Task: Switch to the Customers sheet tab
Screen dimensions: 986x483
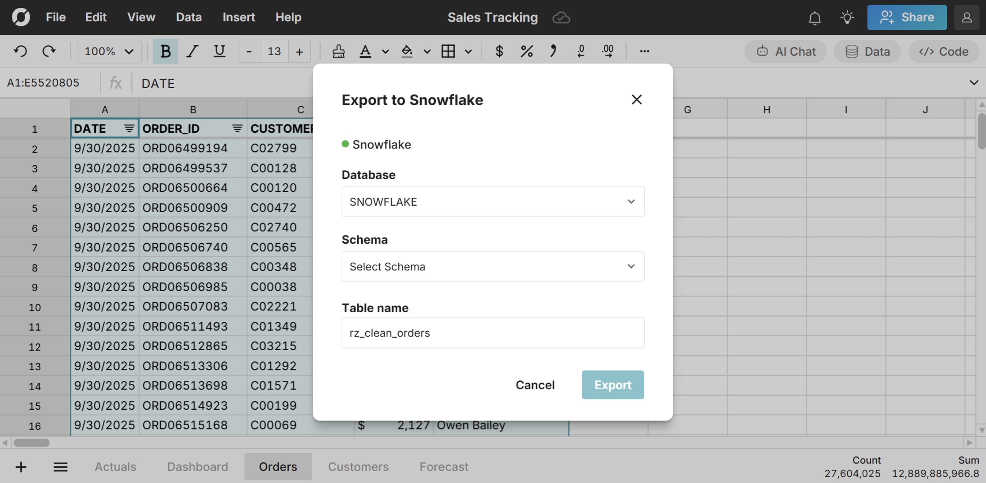Action: click(x=358, y=467)
